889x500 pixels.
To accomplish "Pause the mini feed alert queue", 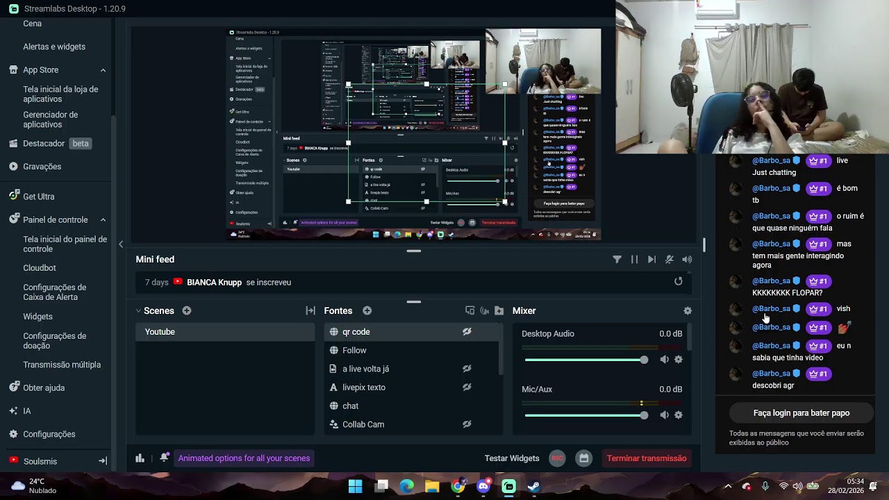I will tap(634, 260).
